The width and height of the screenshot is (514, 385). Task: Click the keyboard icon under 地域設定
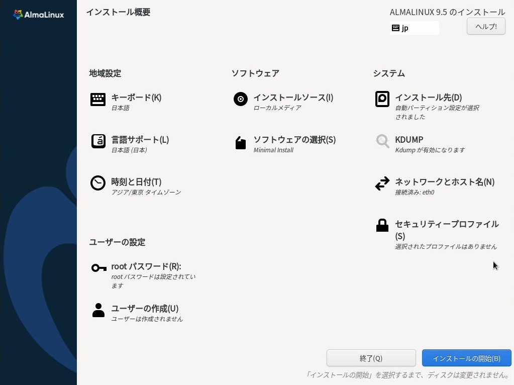point(97,100)
